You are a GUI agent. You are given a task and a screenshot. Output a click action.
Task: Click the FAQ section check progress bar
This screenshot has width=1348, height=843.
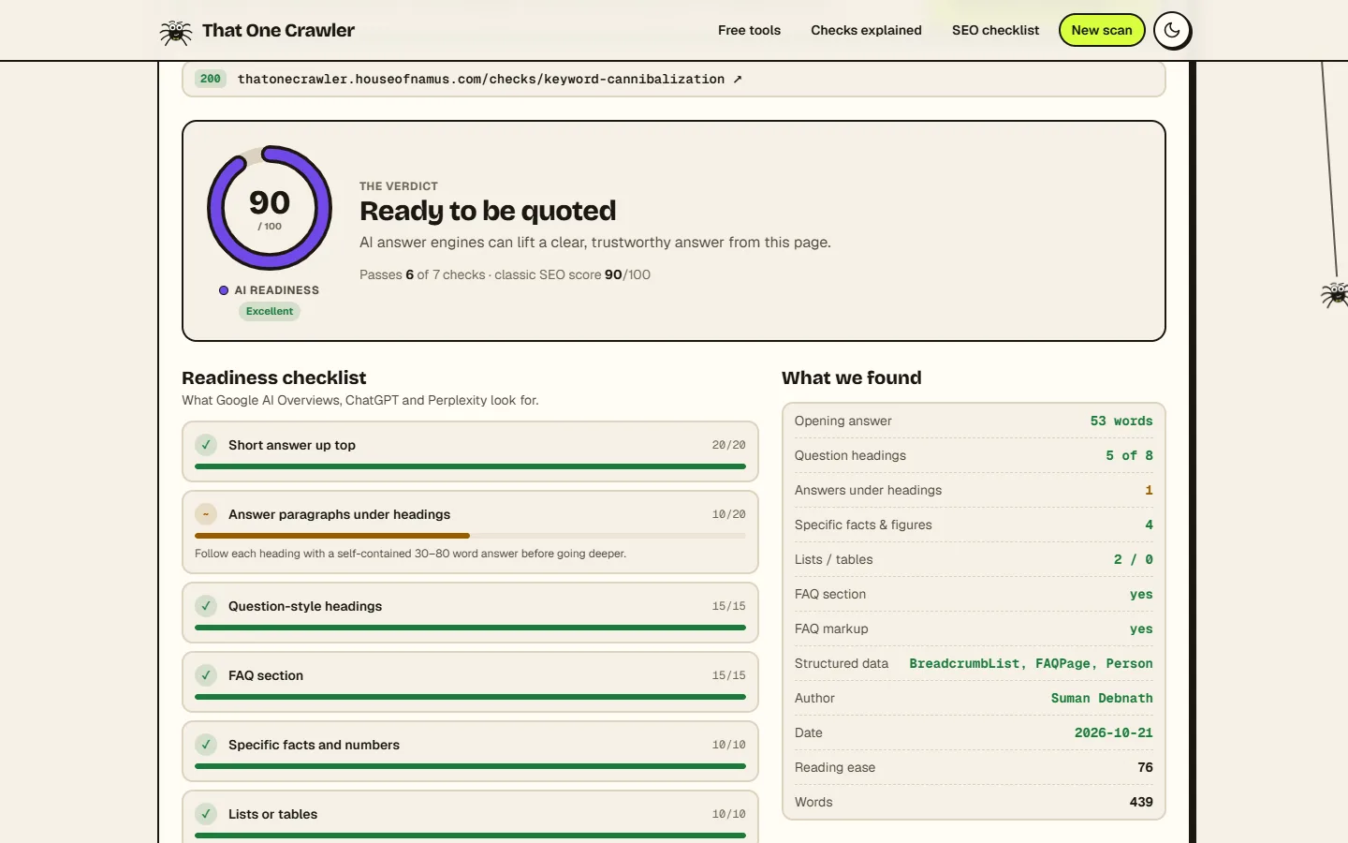coord(470,697)
